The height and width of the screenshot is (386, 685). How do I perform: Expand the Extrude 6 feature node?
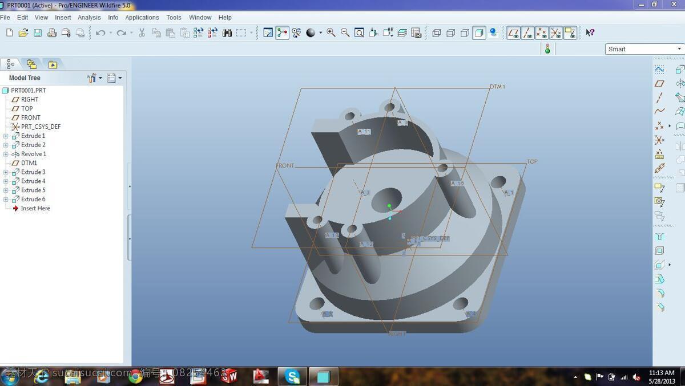[6, 200]
